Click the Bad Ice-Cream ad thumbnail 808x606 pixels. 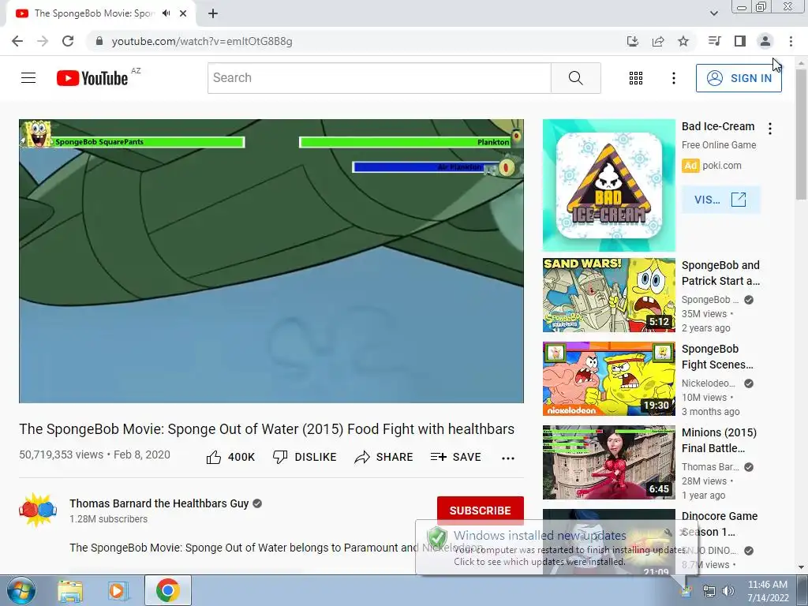tap(608, 185)
